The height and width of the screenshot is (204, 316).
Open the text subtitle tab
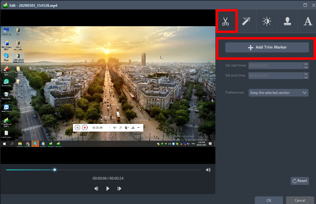coord(308,21)
